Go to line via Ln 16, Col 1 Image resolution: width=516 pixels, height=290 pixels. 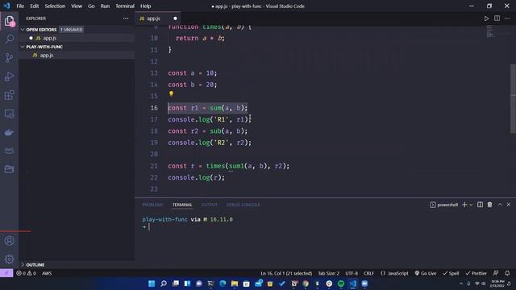286,273
